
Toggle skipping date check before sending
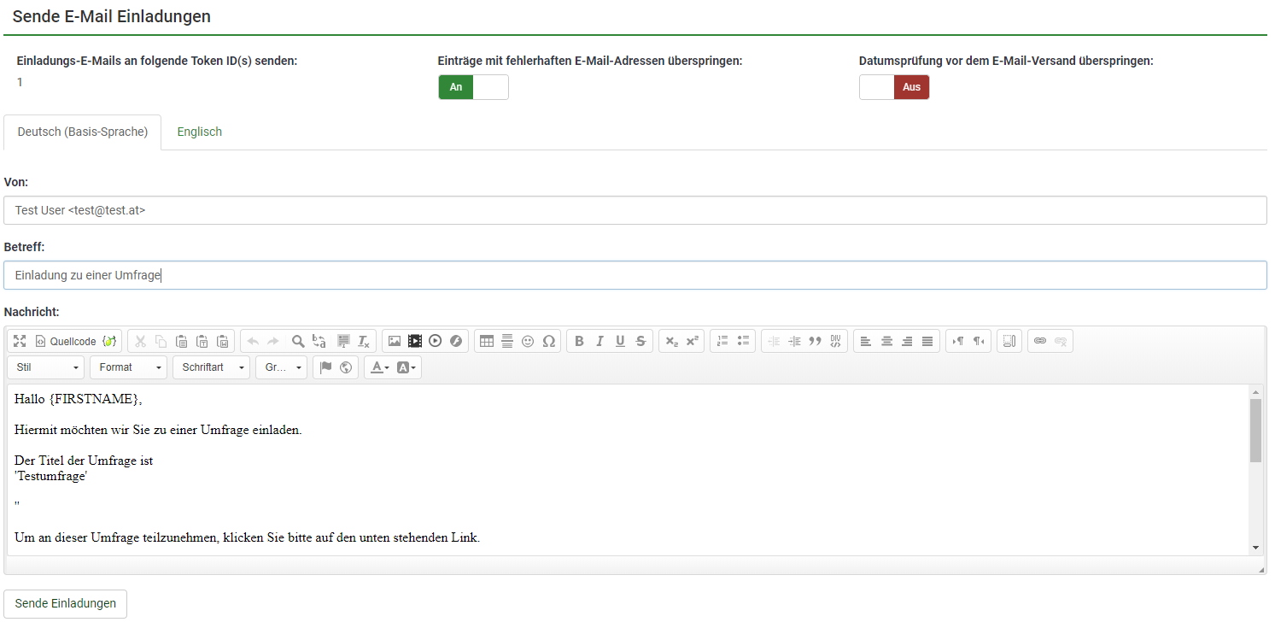894,87
